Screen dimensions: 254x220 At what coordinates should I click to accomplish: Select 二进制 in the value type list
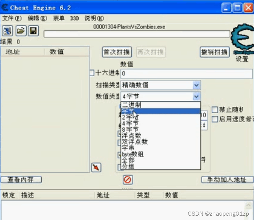click(x=161, y=105)
